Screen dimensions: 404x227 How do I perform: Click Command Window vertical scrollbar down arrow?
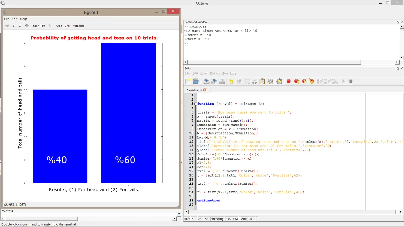(x=401, y=58)
